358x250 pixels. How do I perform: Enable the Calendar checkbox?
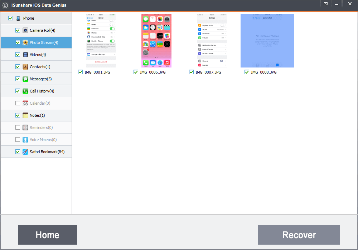(x=18, y=103)
